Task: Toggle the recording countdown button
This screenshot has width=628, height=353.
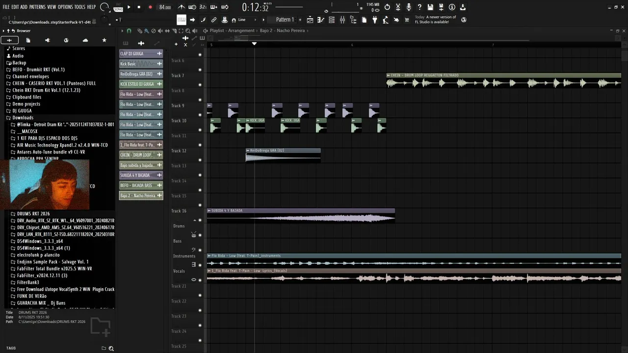Action: (x=203, y=7)
